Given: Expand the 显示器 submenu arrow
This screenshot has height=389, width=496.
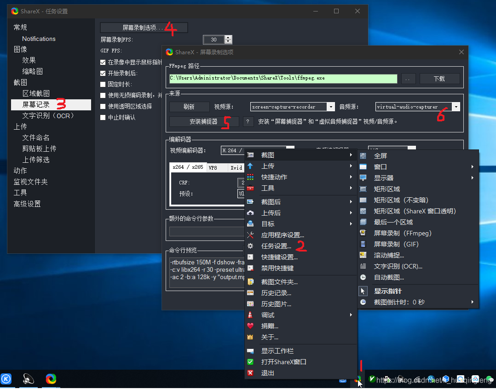Looking at the screenshot, I should (472, 178).
